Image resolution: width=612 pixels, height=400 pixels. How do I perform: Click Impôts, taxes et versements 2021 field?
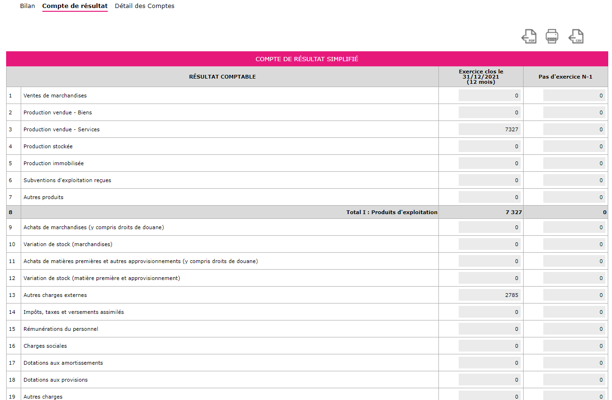click(x=489, y=312)
